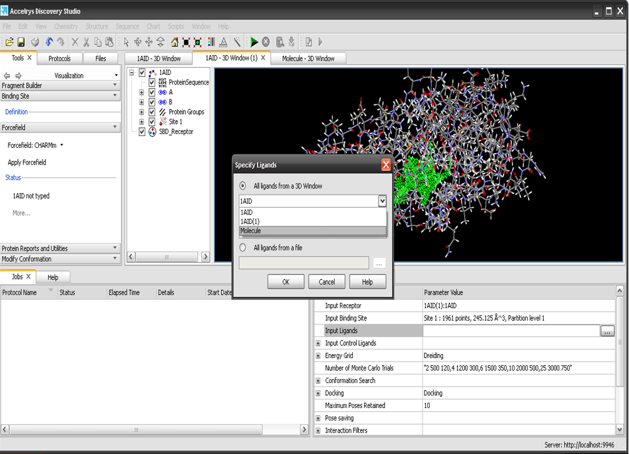Open the Forcefield CHARMm dropdown arrow
Viewport: 629px width, 454px height.
tap(62, 145)
